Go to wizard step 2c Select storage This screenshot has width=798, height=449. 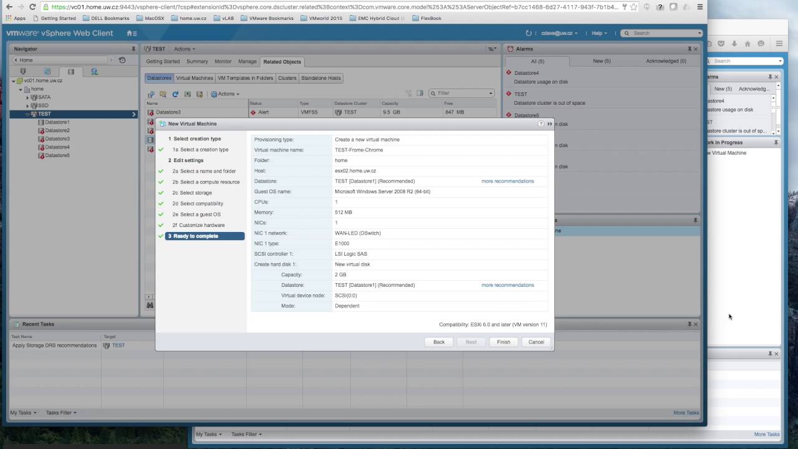tap(192, 193)
